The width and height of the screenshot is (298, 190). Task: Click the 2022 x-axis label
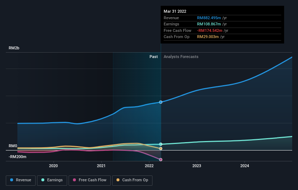149,166
